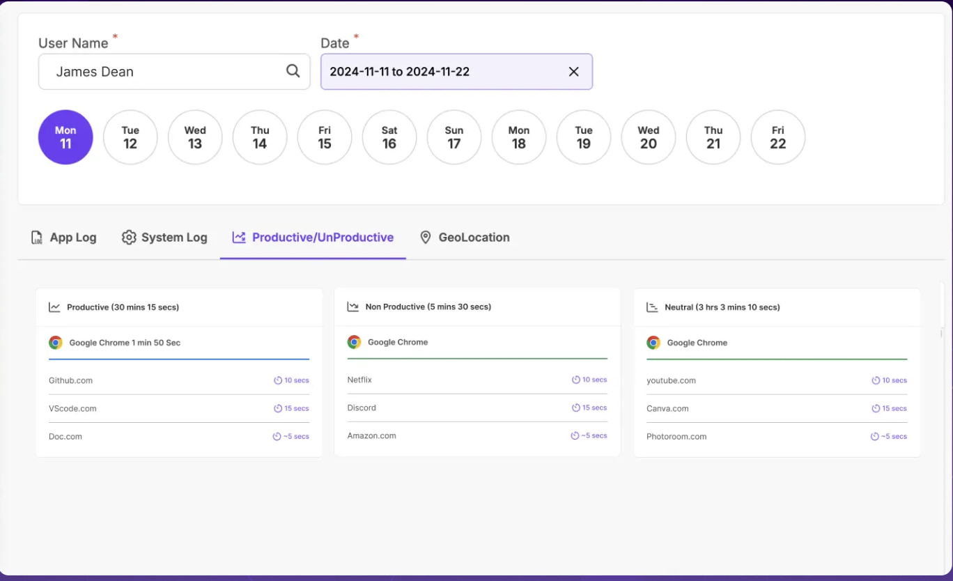
Task: Switch to the System Log tab
Action: 164,238
